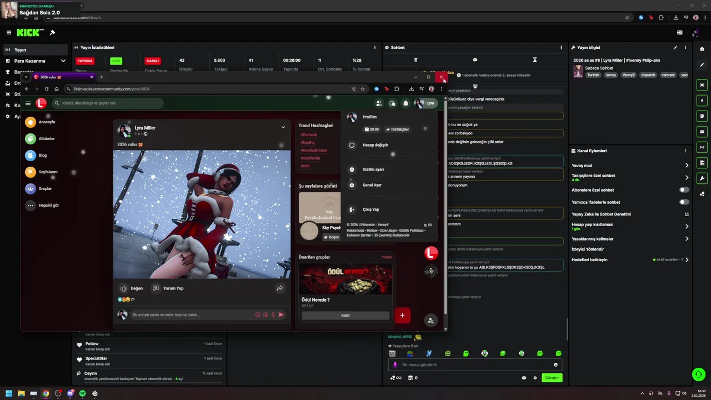The image size is (711, 400).
Task: Toggle Abonelere özel sohbet switch
Action: (x=684, y=190)
